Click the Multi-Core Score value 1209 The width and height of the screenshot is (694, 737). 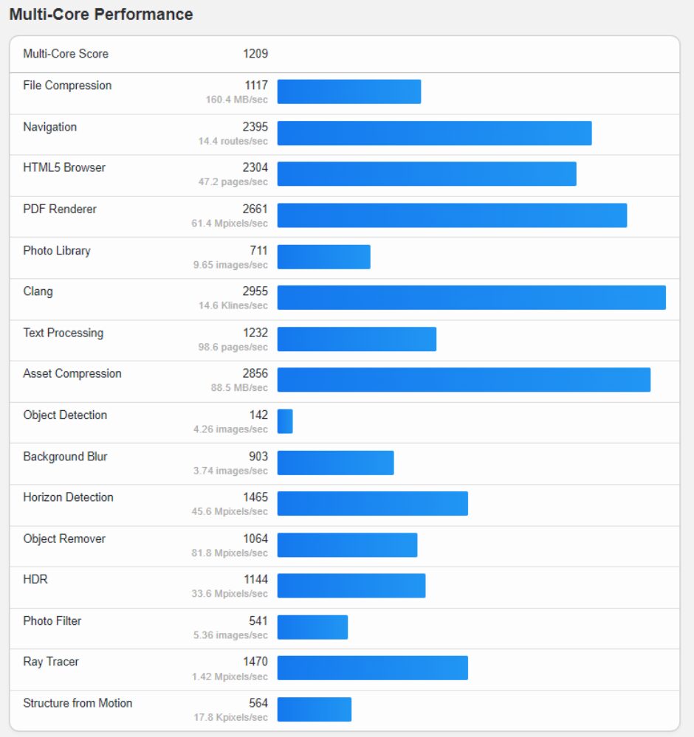coord(255,54)
